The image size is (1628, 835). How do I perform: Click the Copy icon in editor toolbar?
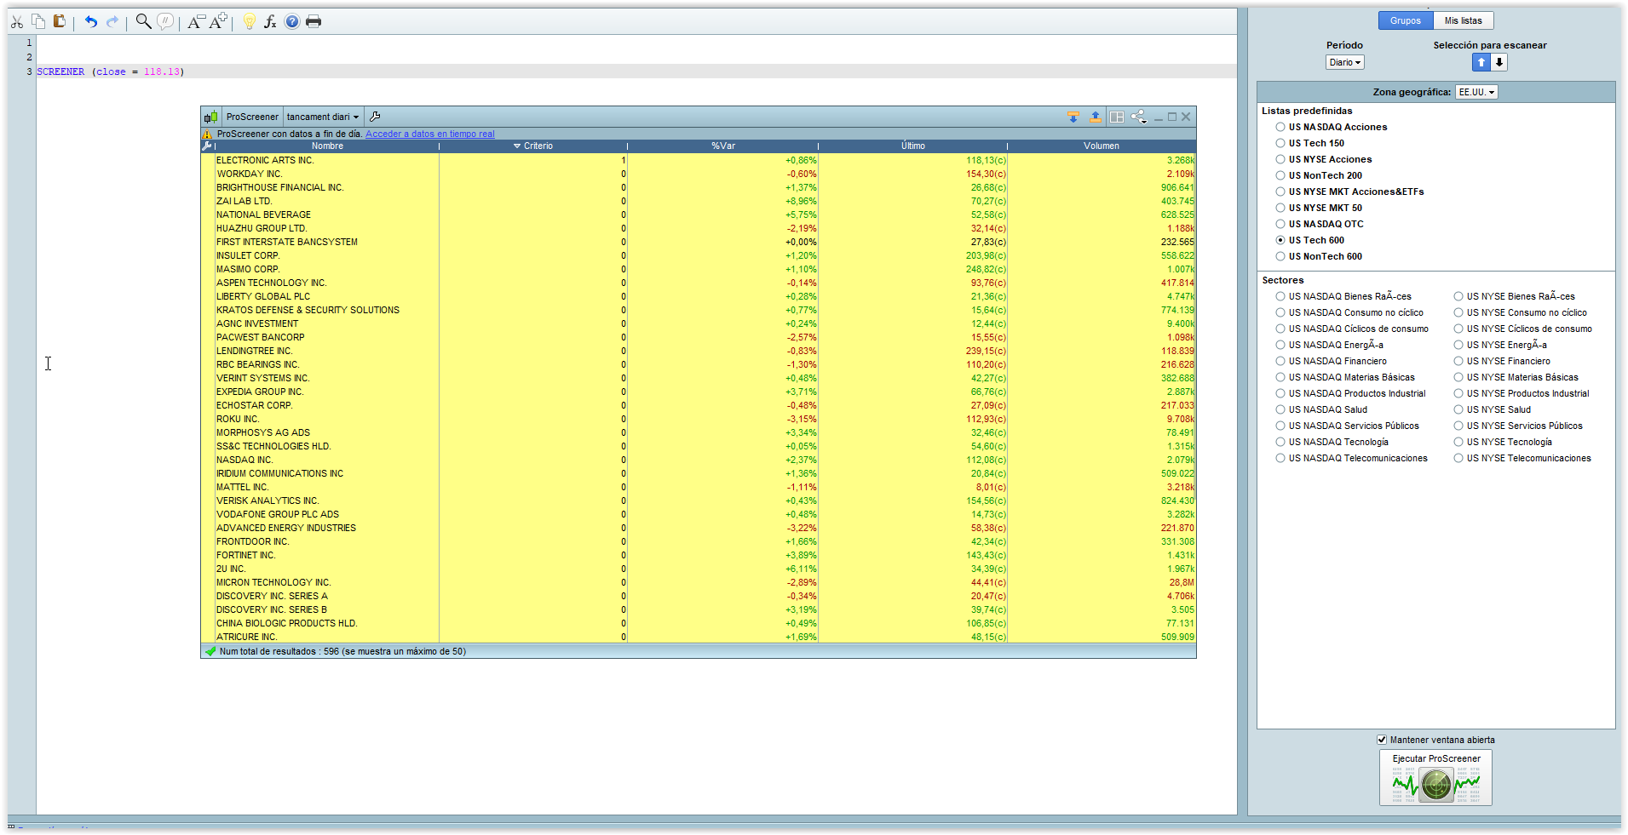(x=38, y=21)
